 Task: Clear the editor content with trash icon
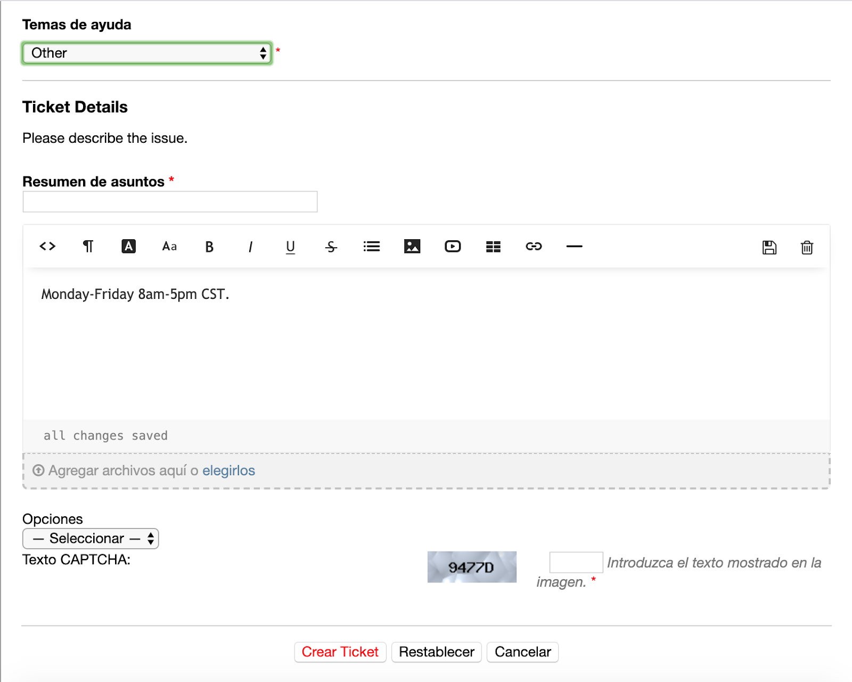click(x=807, y=246)
